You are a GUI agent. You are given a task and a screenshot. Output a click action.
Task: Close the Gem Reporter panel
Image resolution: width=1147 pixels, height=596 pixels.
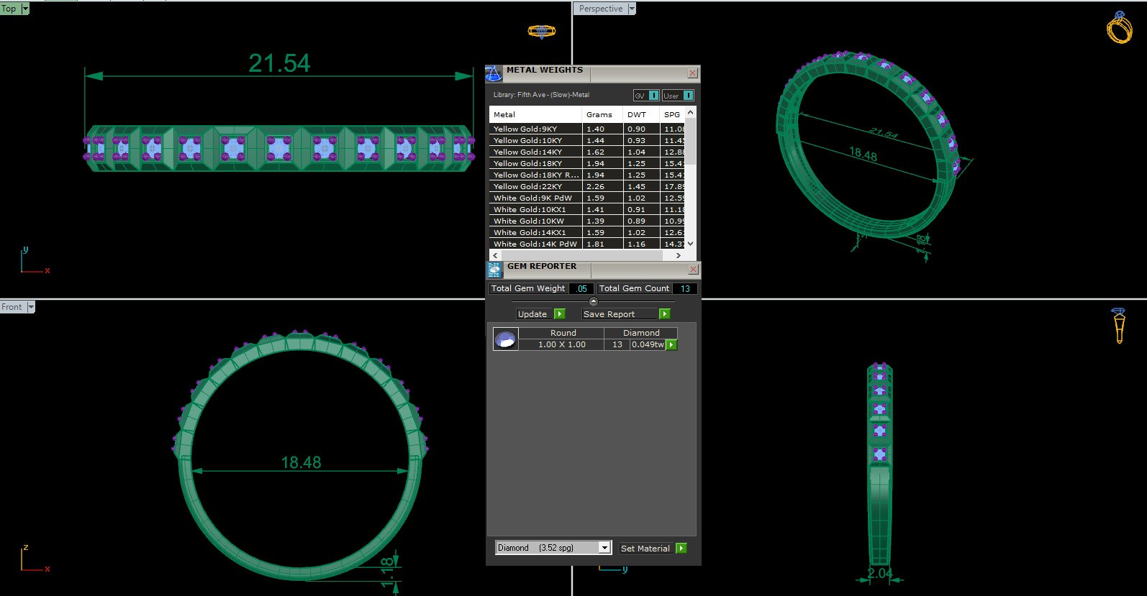coord(693,270)
